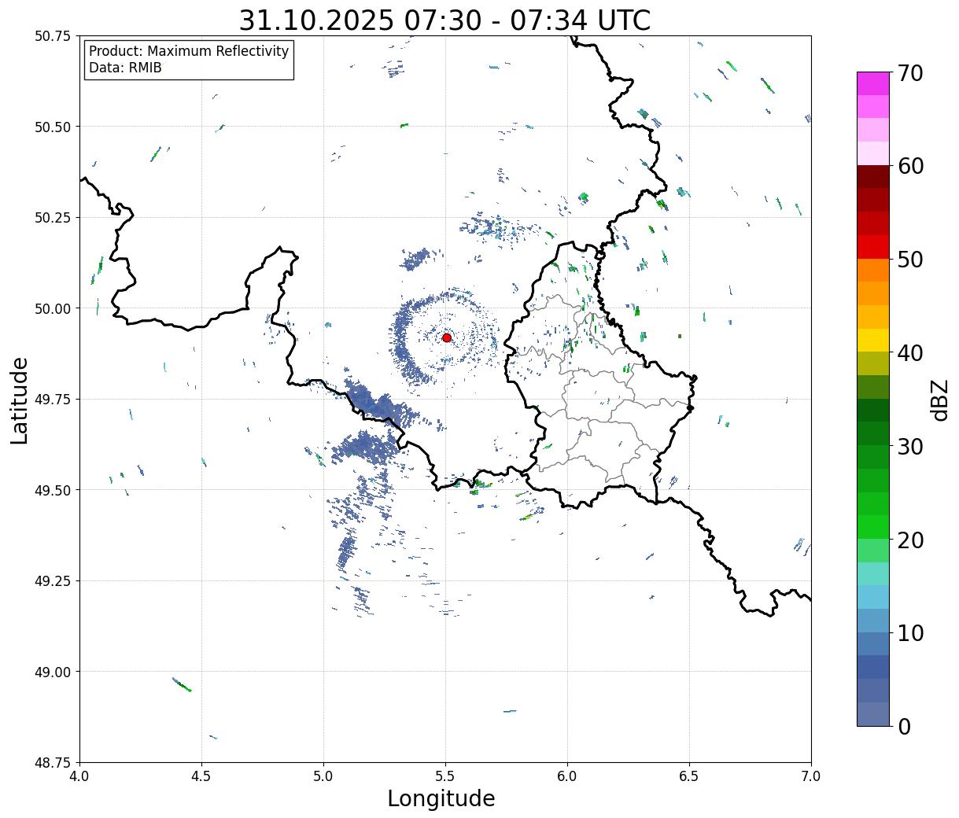Pick the bright red colorbar segment above 50
The image size is (959, 818).
click(873, 247)
